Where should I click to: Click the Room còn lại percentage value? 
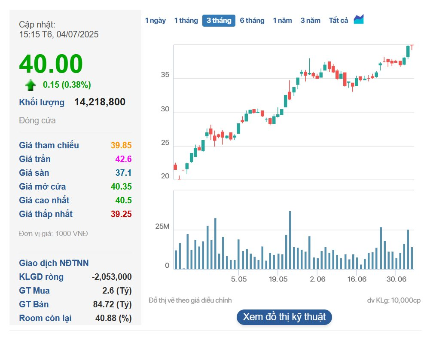pyautogui.click(x=113, y=318)
